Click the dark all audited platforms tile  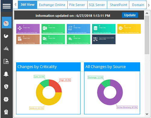click(104, 39)
